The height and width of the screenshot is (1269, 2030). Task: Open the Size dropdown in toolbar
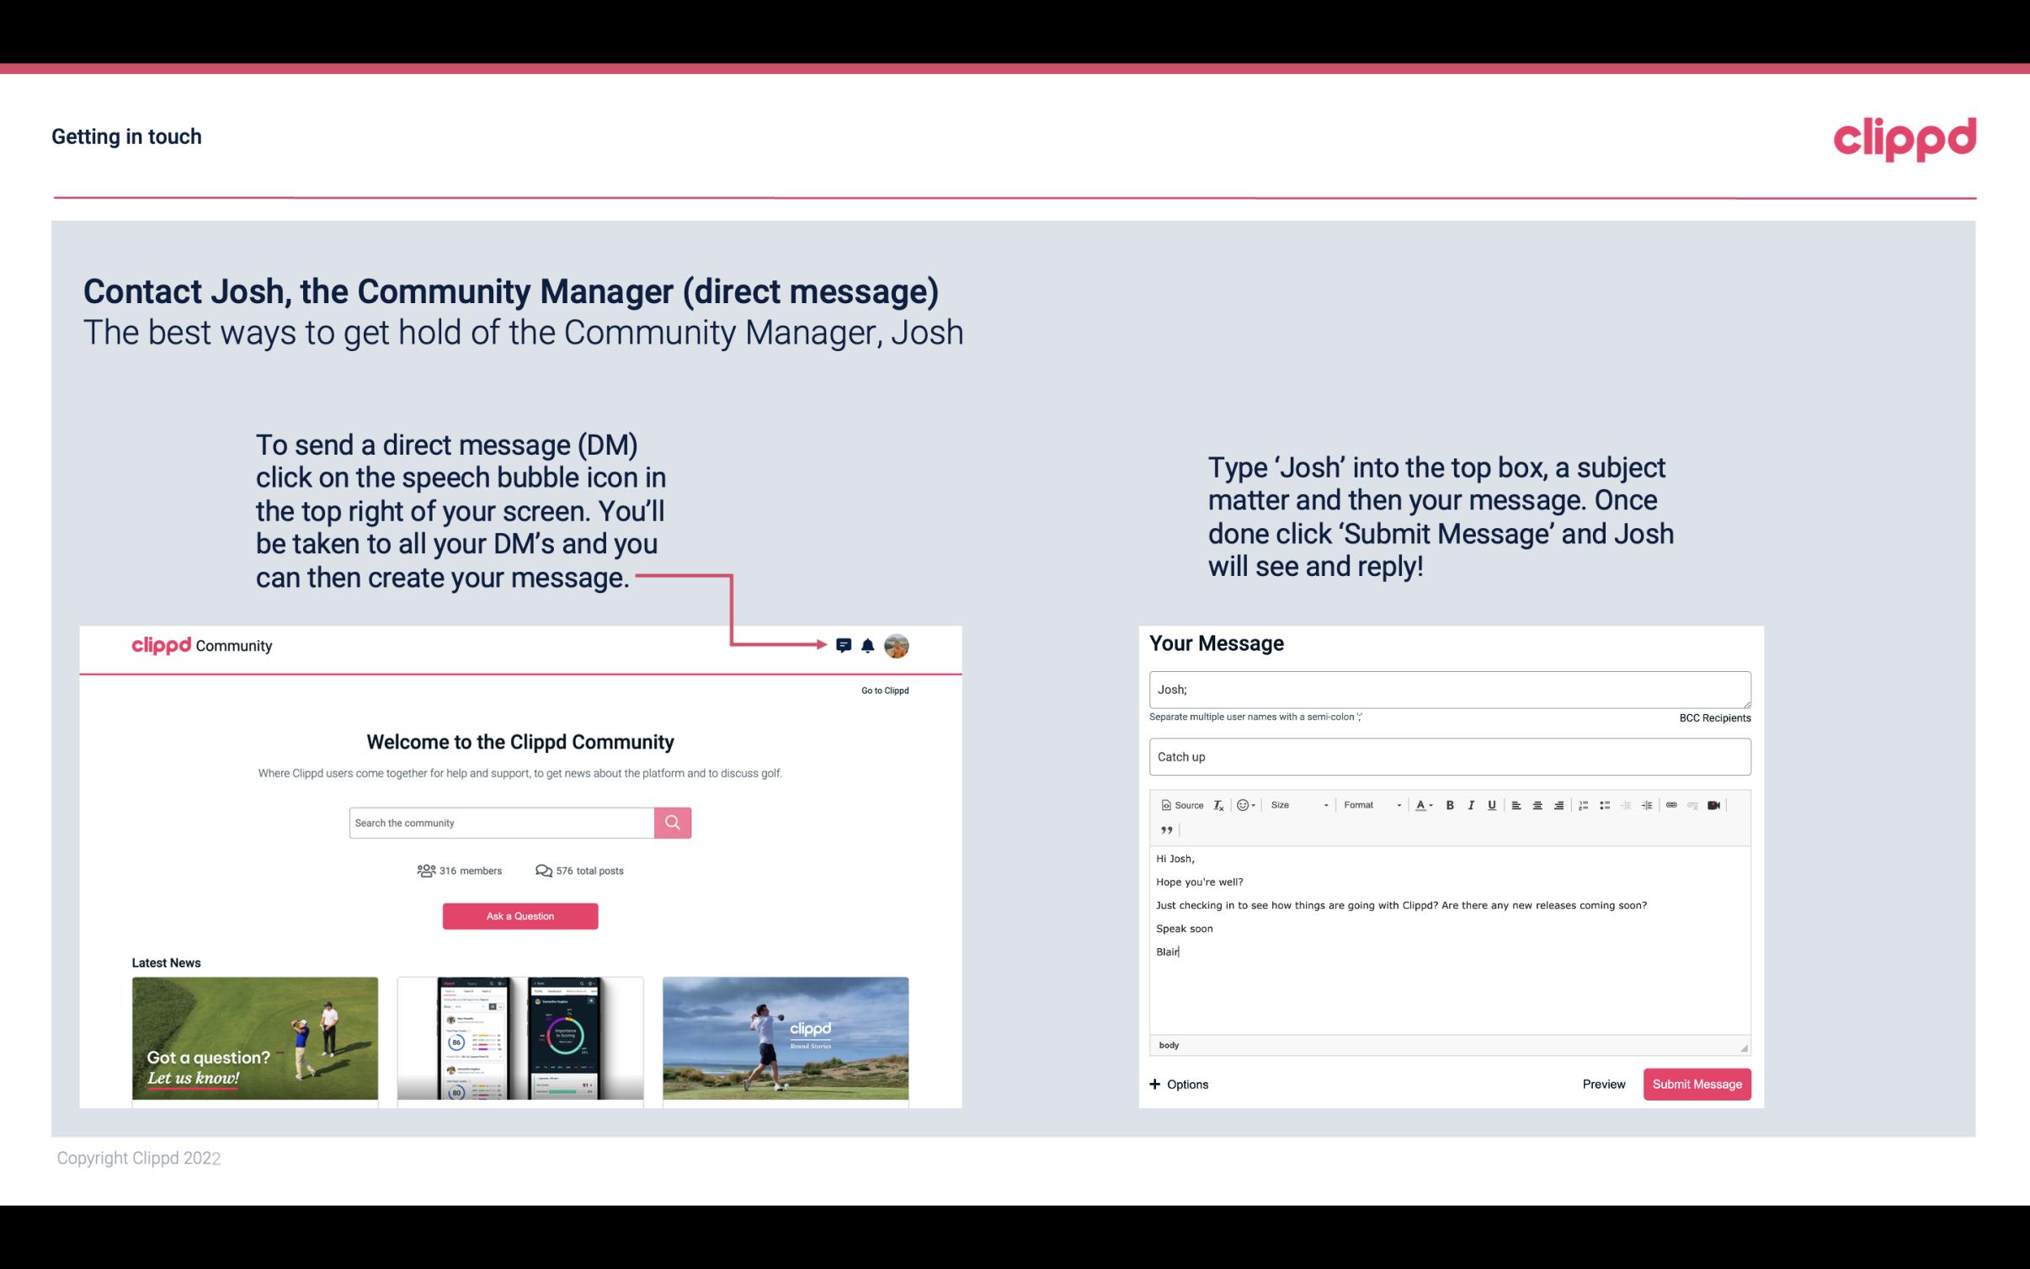click(x=1293, y=806)
